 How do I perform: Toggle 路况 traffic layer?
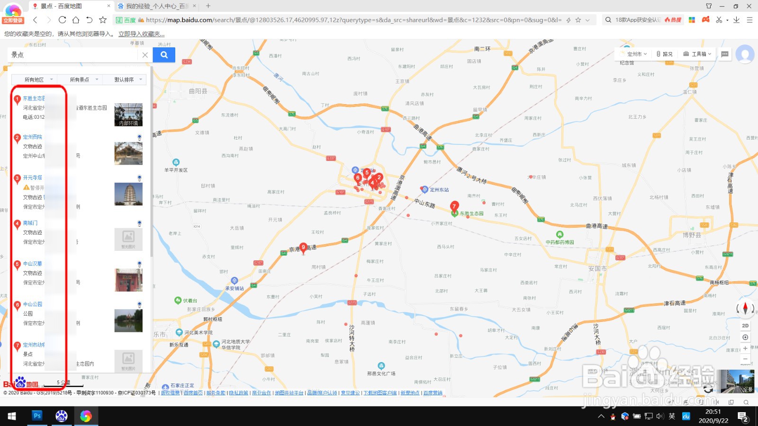(665, 54)
